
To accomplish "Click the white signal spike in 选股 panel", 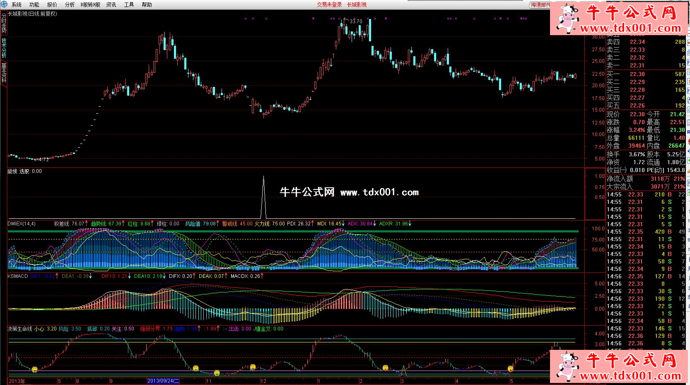I will pos(263,197).
